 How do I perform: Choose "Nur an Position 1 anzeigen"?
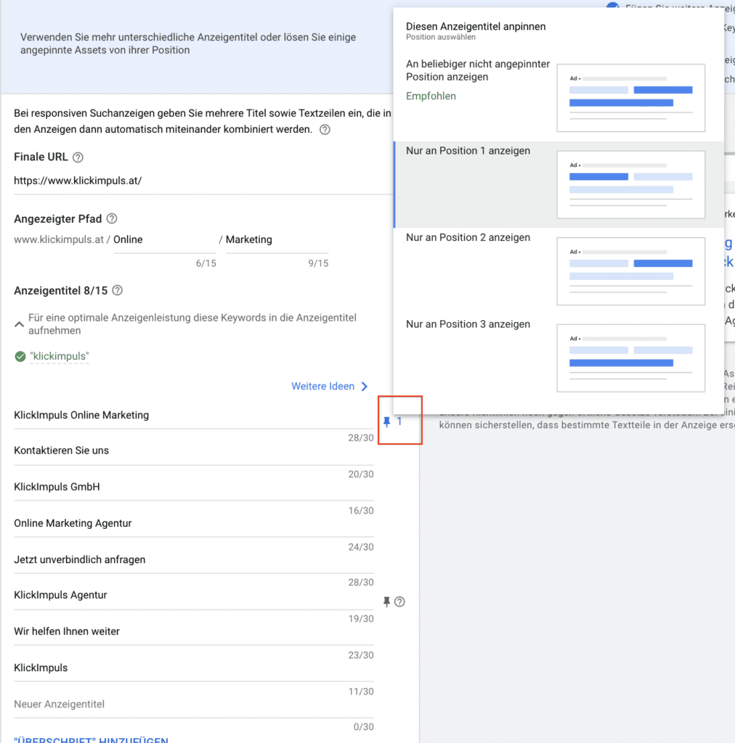click(x=468, y=151)
